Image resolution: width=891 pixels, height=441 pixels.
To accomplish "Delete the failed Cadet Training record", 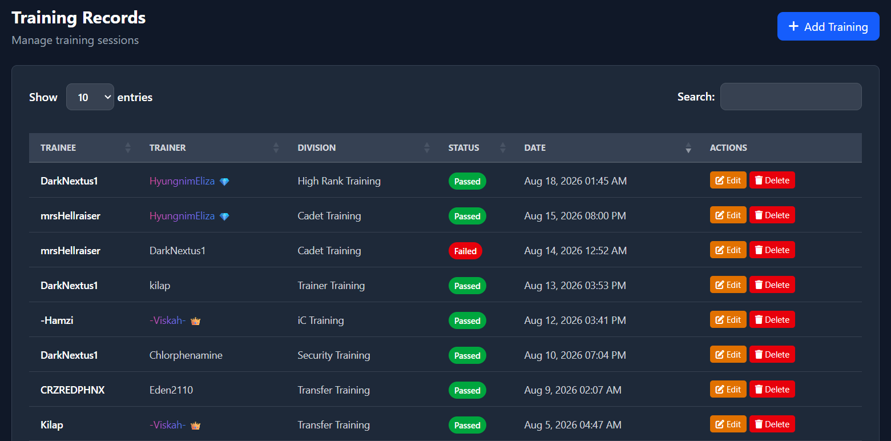I will (772, 250).
